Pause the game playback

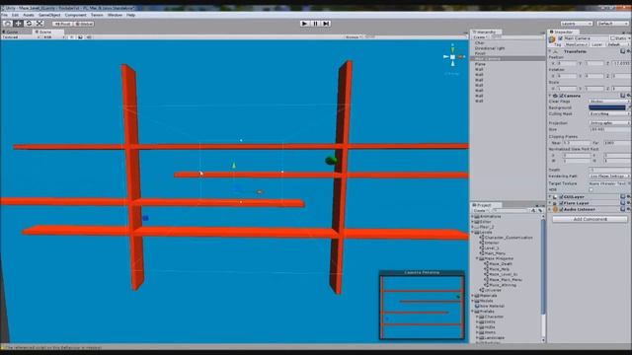pos(315,24)
